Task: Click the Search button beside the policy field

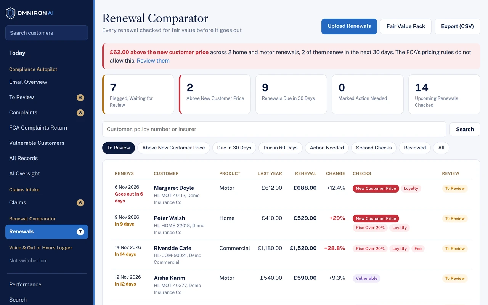Action: pyautogui.click(x=465, y=129)
